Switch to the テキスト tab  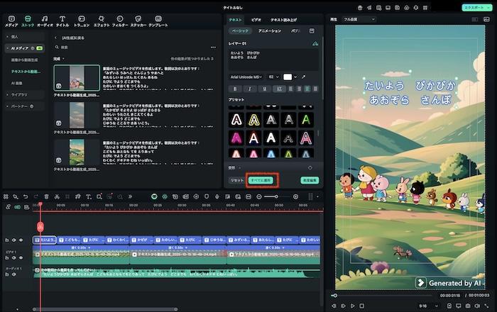click(x=235, y=20)
